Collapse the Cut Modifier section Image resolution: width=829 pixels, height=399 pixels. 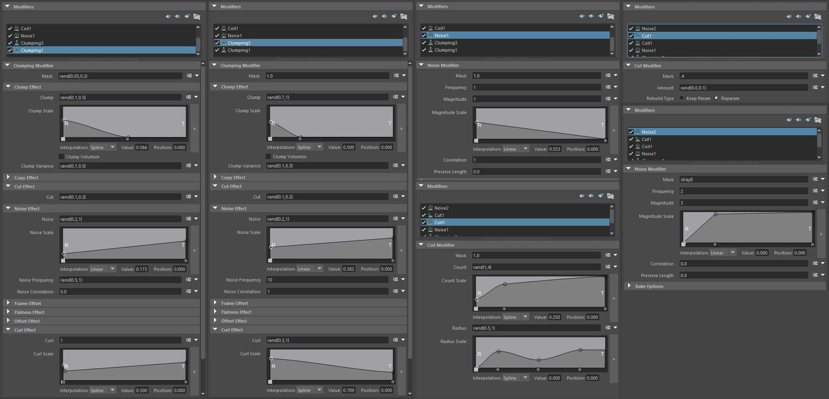coord(628,66)
